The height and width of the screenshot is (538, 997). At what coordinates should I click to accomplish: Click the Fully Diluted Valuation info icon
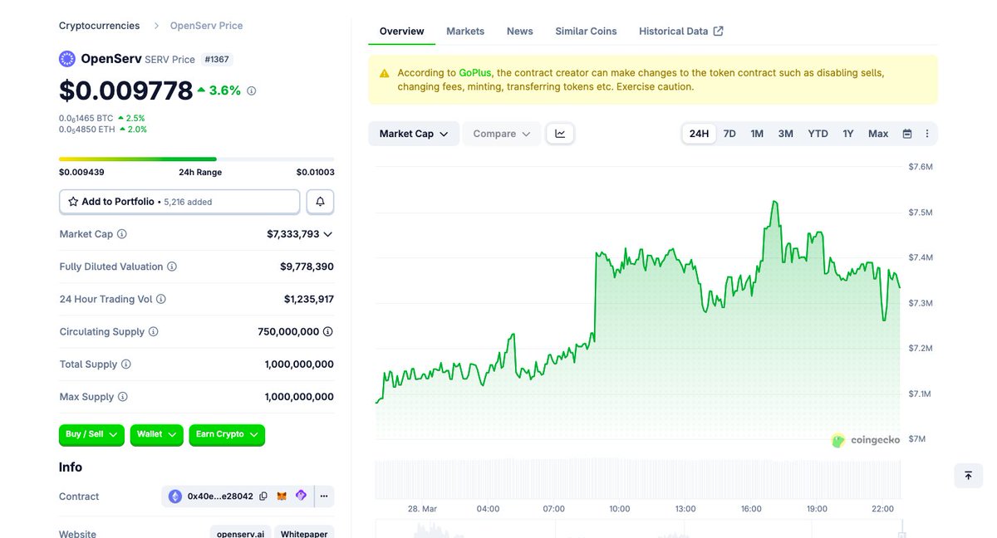(172, 267)
